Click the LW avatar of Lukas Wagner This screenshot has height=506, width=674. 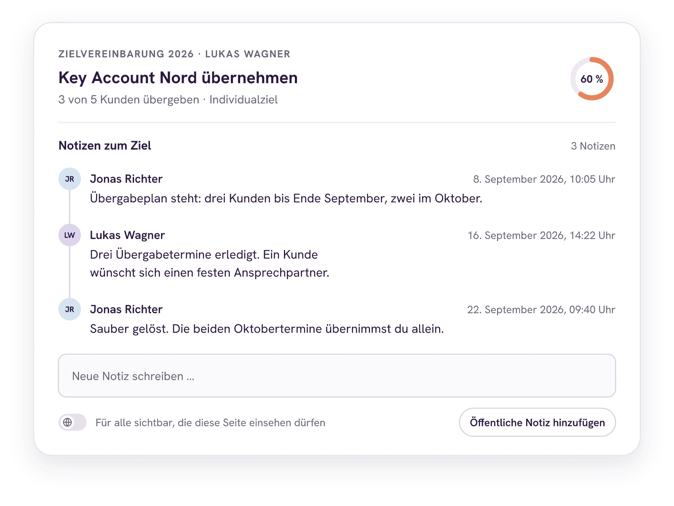tap(70, 235)
